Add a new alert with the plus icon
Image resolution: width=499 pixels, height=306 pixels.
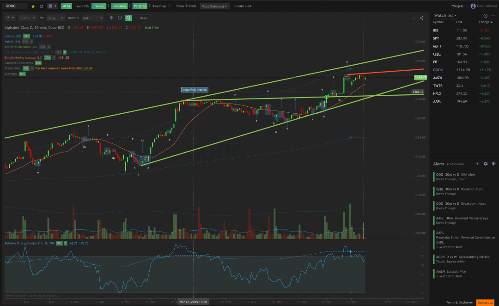[x=477, y=164]
